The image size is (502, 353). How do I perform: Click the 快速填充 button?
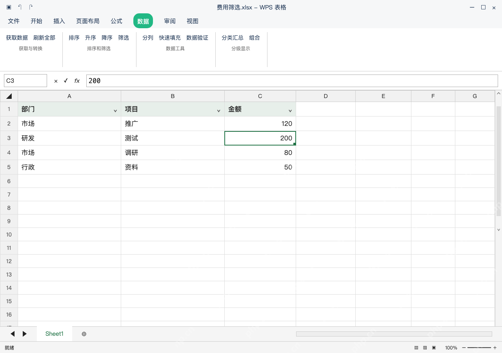click(170, 38)
